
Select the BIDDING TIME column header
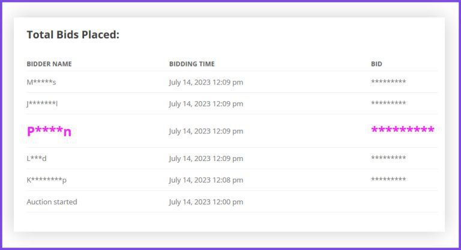click(x=191, y=64)
